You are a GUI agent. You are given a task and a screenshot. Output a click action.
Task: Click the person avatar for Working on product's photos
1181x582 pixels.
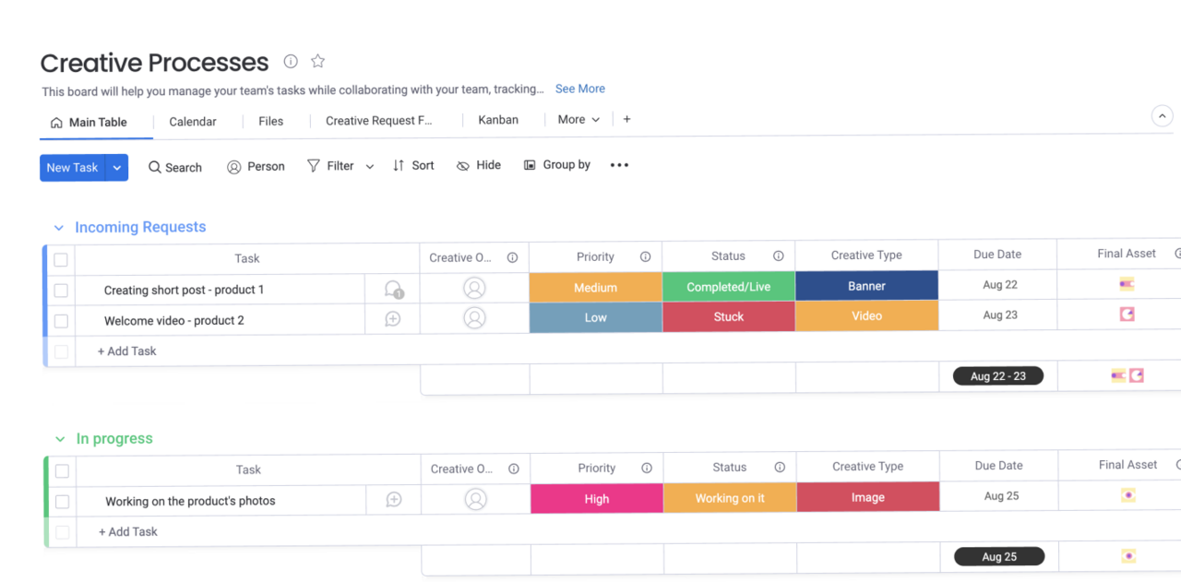point(475,500)
